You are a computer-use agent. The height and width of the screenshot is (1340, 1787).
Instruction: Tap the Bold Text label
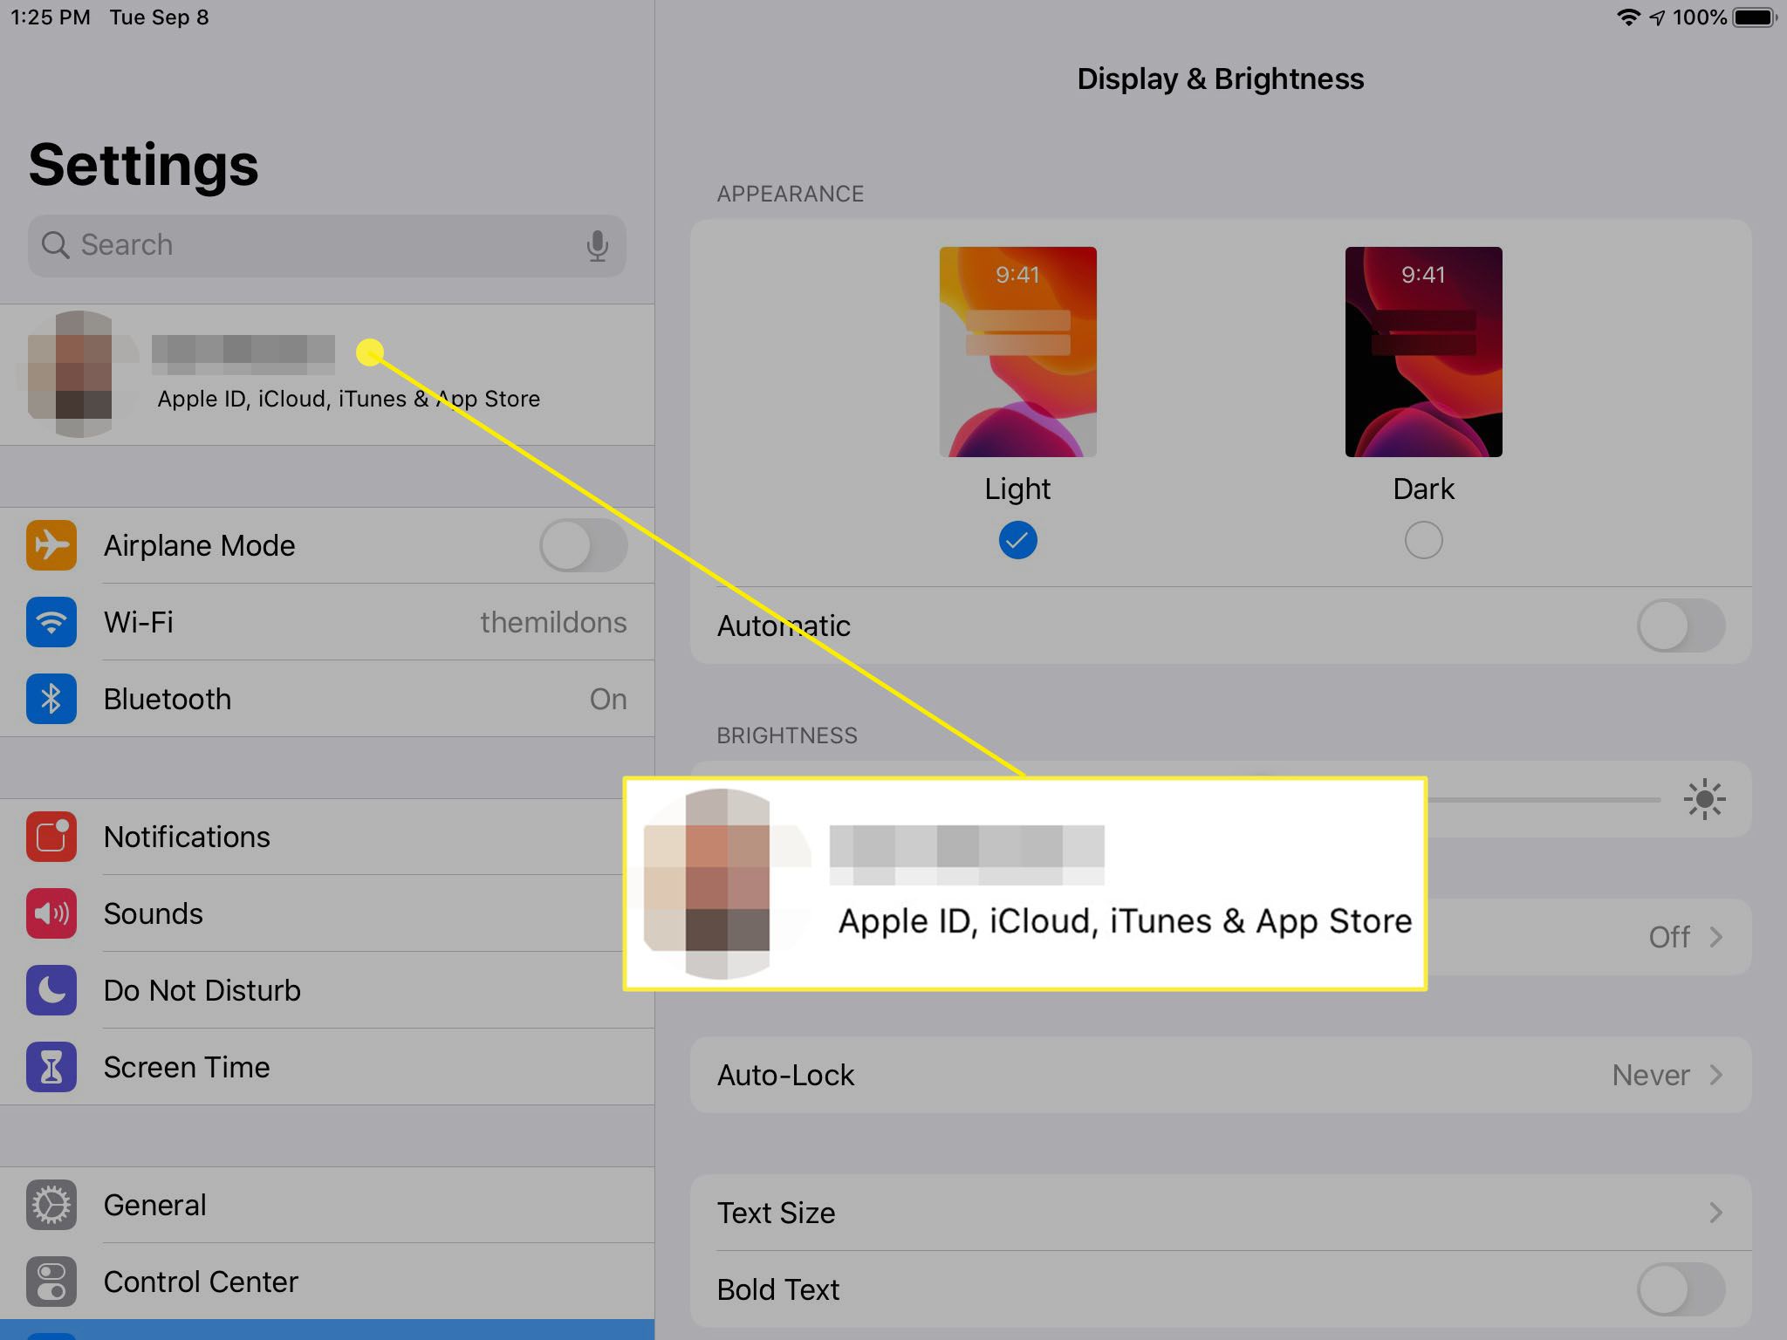[778, 1289]
